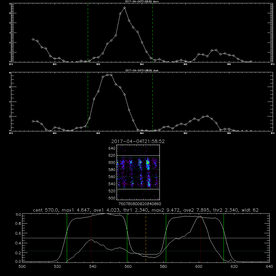Click the '500' y-axis label of the color image
Image resolution: width=276 pixels, height=276 pixels.
(112, 198)
